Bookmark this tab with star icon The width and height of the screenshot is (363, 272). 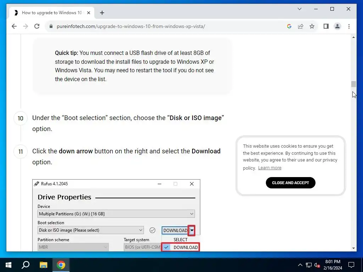point(312,26)
